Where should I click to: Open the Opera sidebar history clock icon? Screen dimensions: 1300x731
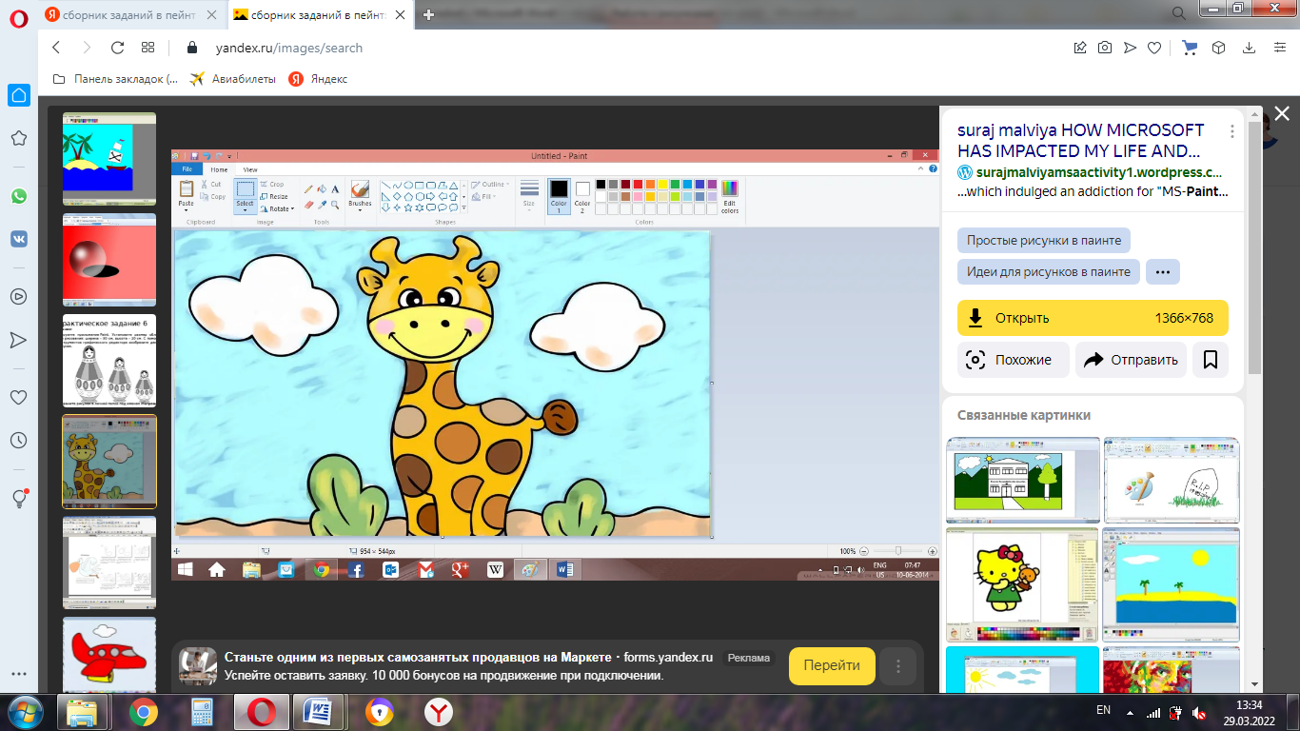pyautogui.click(x=19, y=441)
